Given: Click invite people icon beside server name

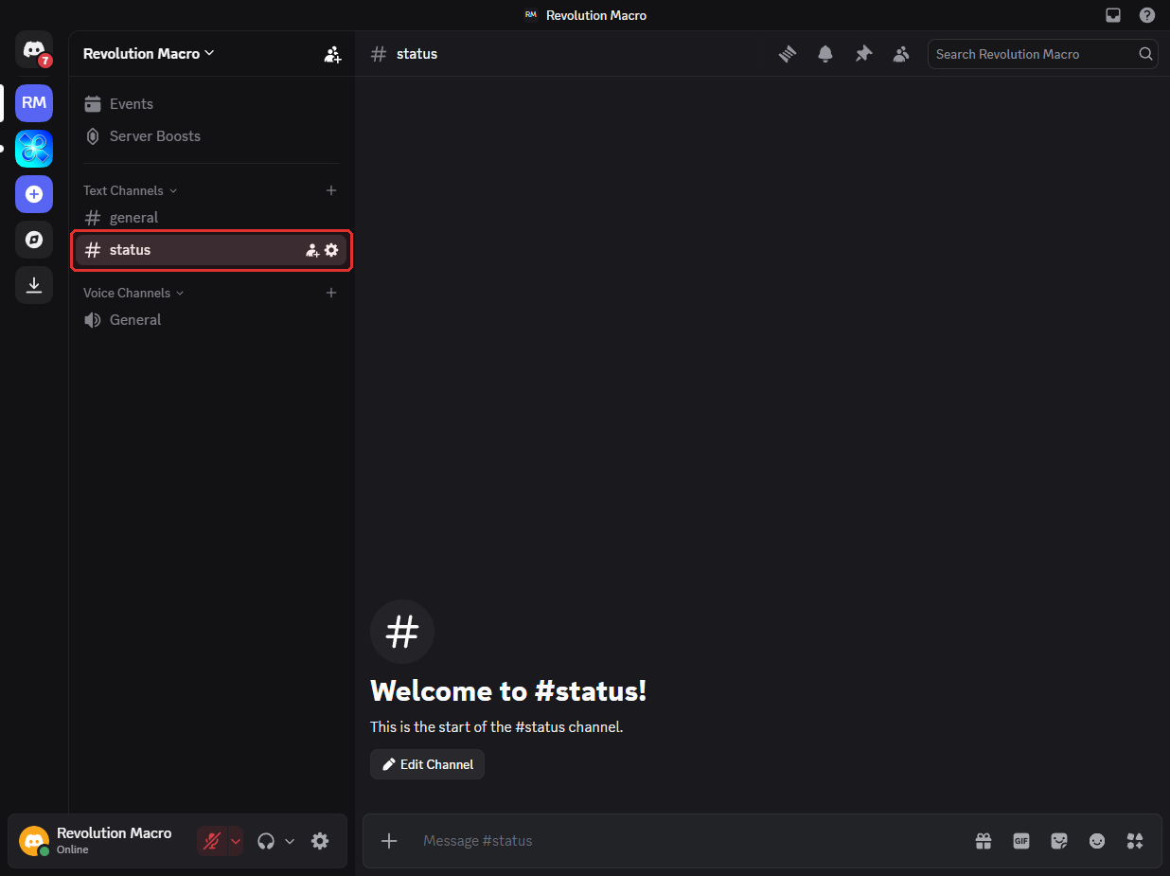Looking at the screenshot, I should click(332, 54).
